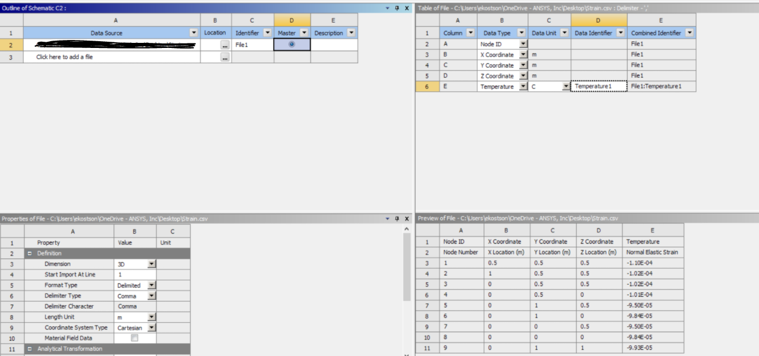
Task: Open the Master column filter dropdown
Action: tap(304, 33)
